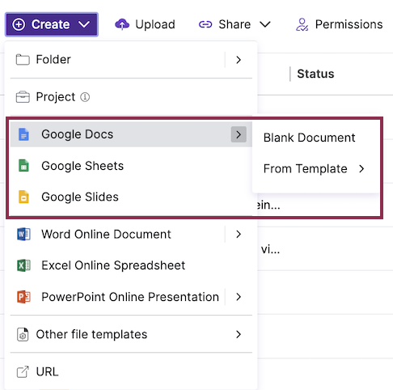The height and width of the screenshot is (390, 393).
Task: Select Folder in the Create menu
Action: click(131, 60)
